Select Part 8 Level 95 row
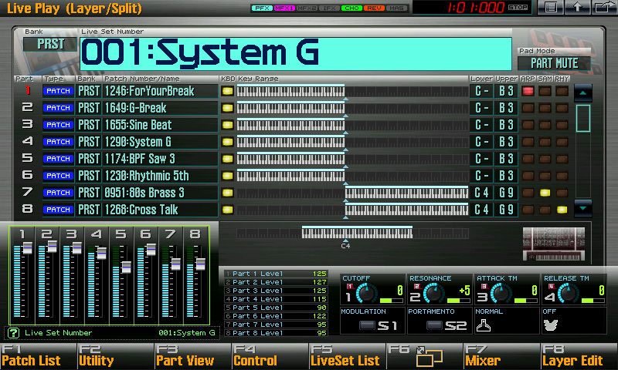 pyautogui.click(x=276, y=333)
